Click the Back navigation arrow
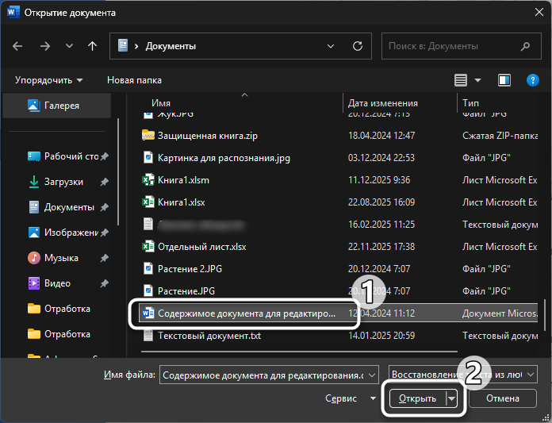The image size is (552, 423). click(x=18, y=46)
